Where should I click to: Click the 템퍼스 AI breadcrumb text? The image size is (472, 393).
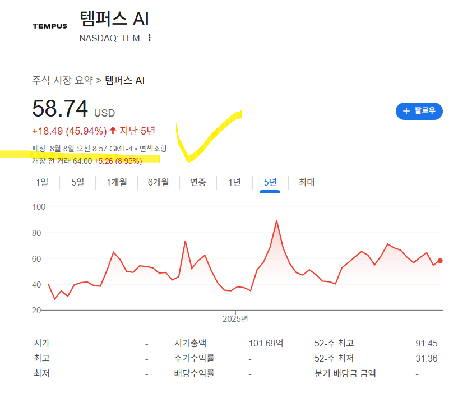[x=124, y=80]
